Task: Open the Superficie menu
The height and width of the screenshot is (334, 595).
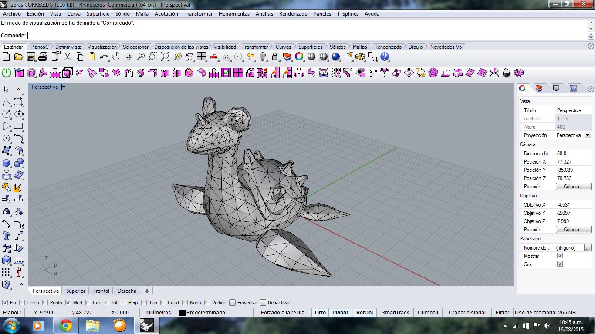Action: tap(98, 14)
